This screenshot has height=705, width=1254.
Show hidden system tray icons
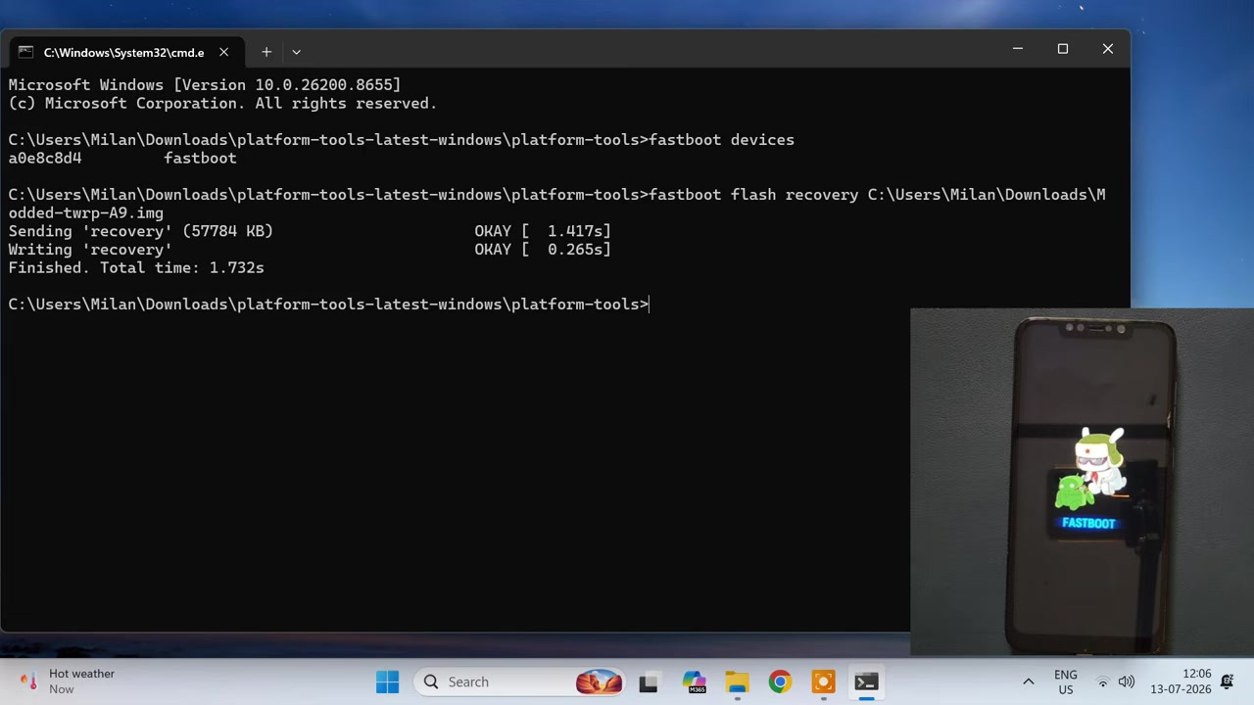click(x=1029, y=681)
